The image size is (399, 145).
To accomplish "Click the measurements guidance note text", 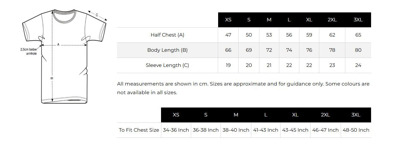I will [243, 88].
